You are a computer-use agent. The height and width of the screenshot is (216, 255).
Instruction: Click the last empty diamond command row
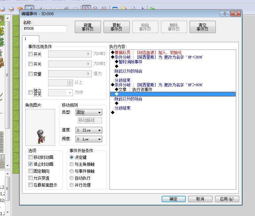point(173,113)
